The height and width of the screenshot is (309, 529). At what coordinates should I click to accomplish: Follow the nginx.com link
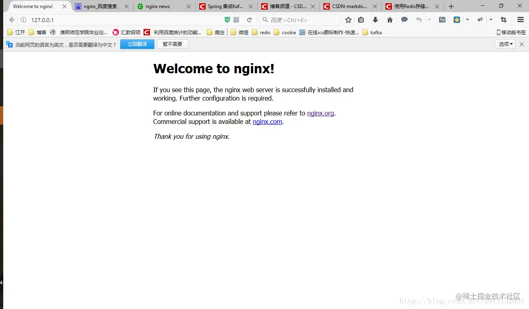coord(267,122)
